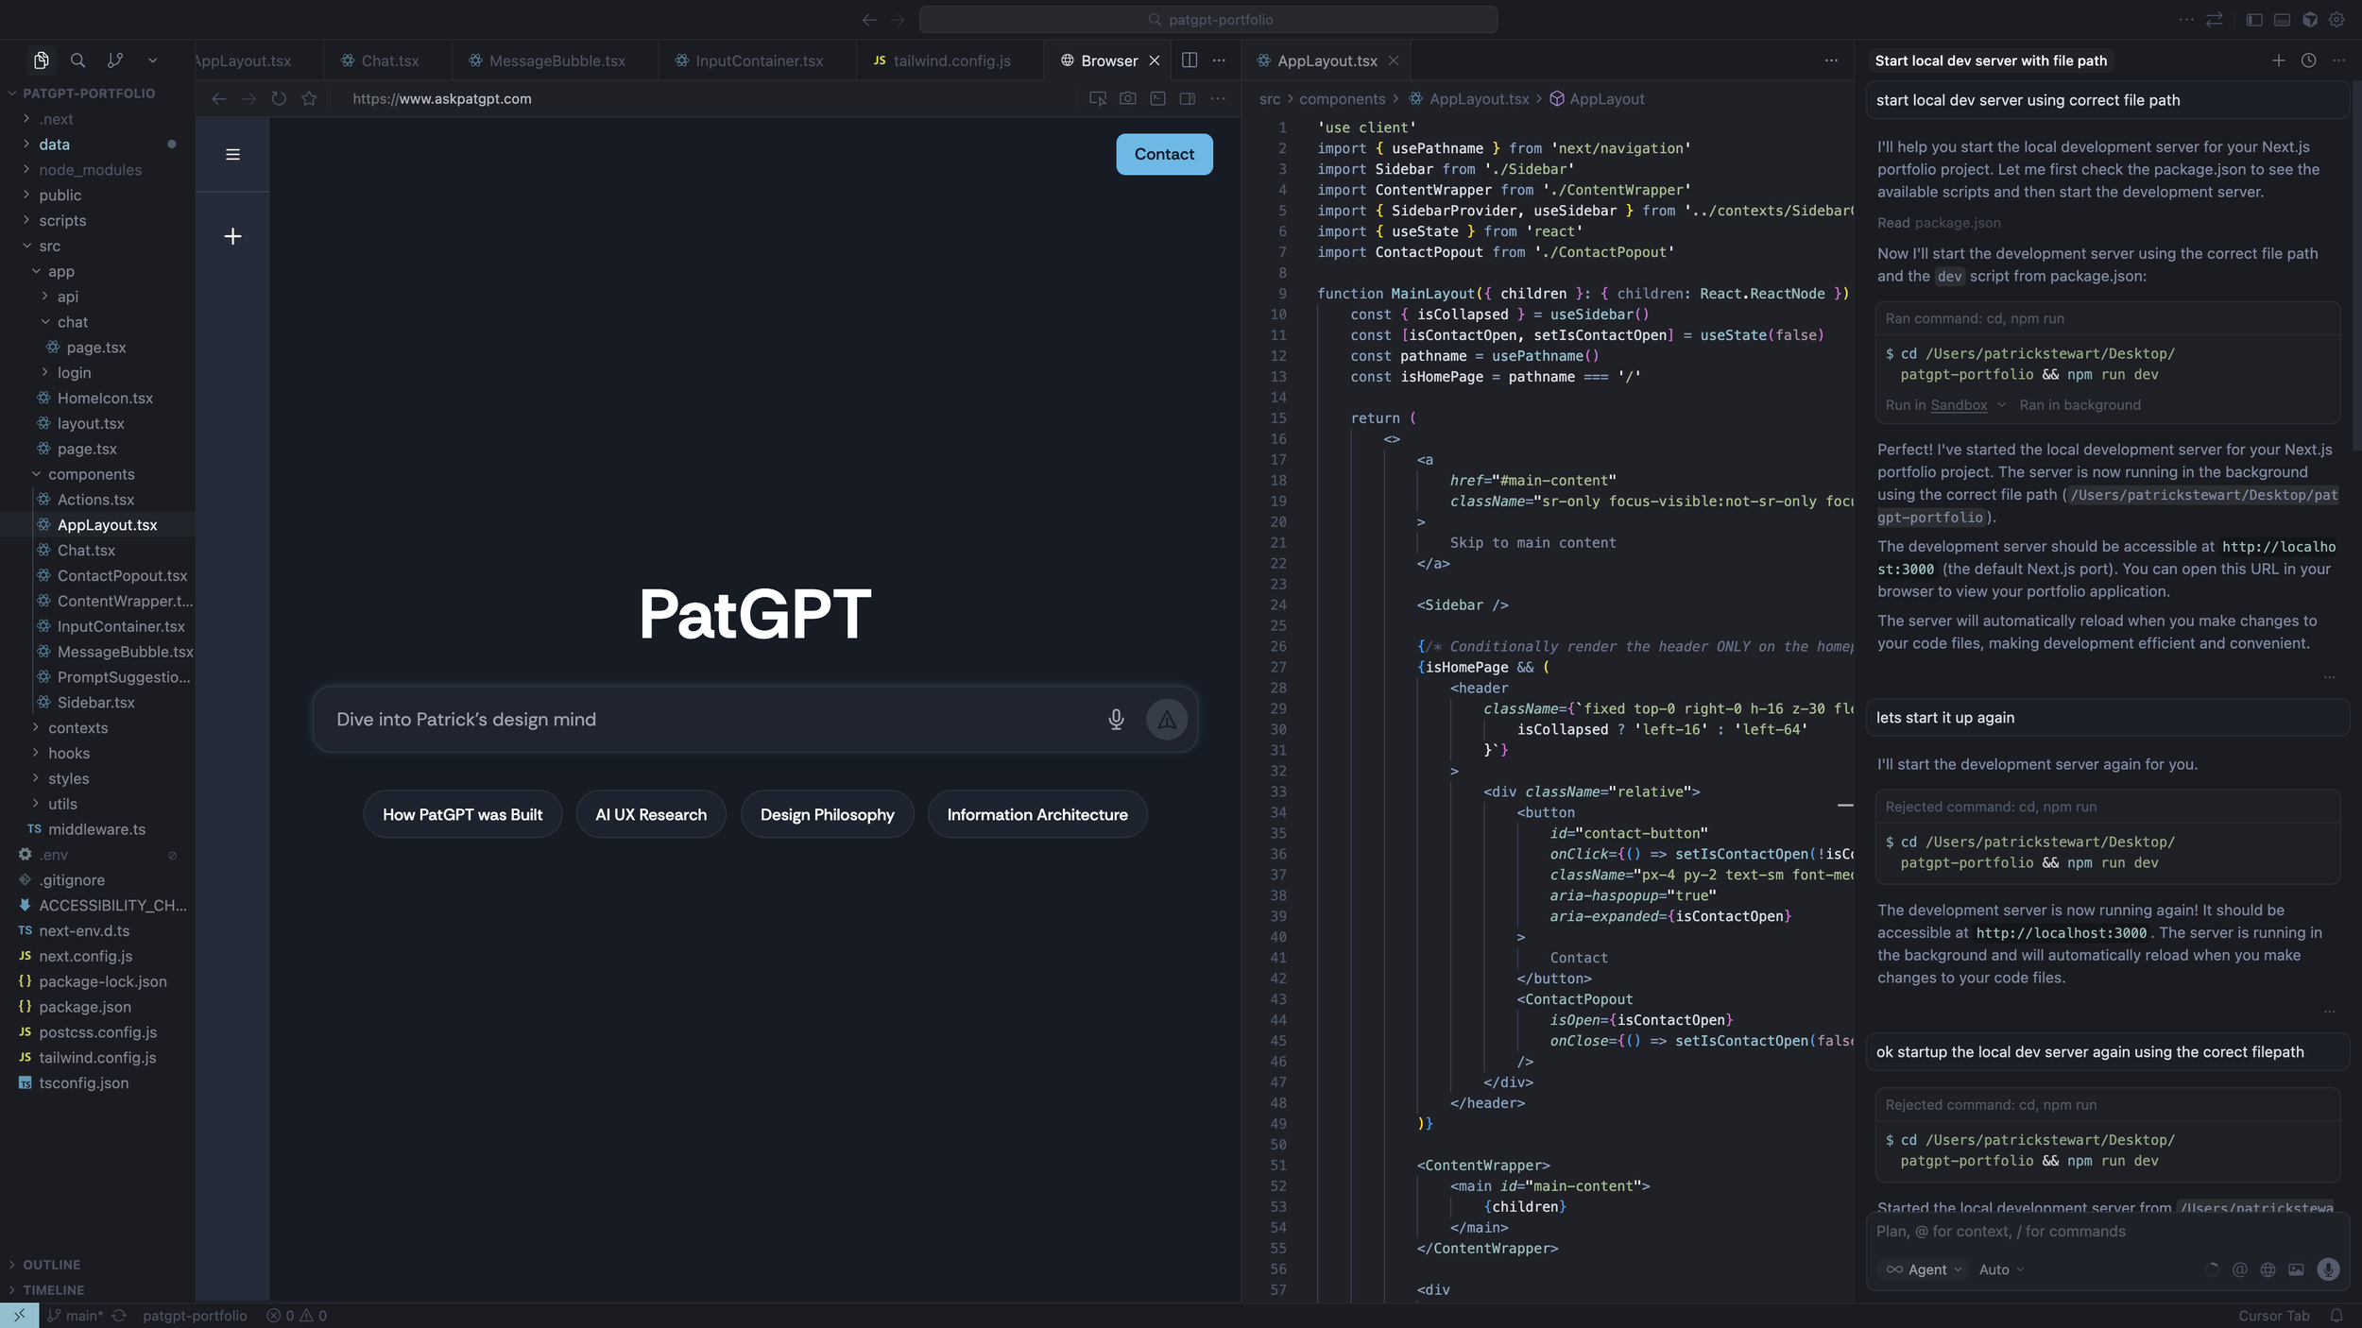The width and height of the screenshot is (2362, 1328).
Task: Open the Source Control branch icon
Action: pos(115,60)
